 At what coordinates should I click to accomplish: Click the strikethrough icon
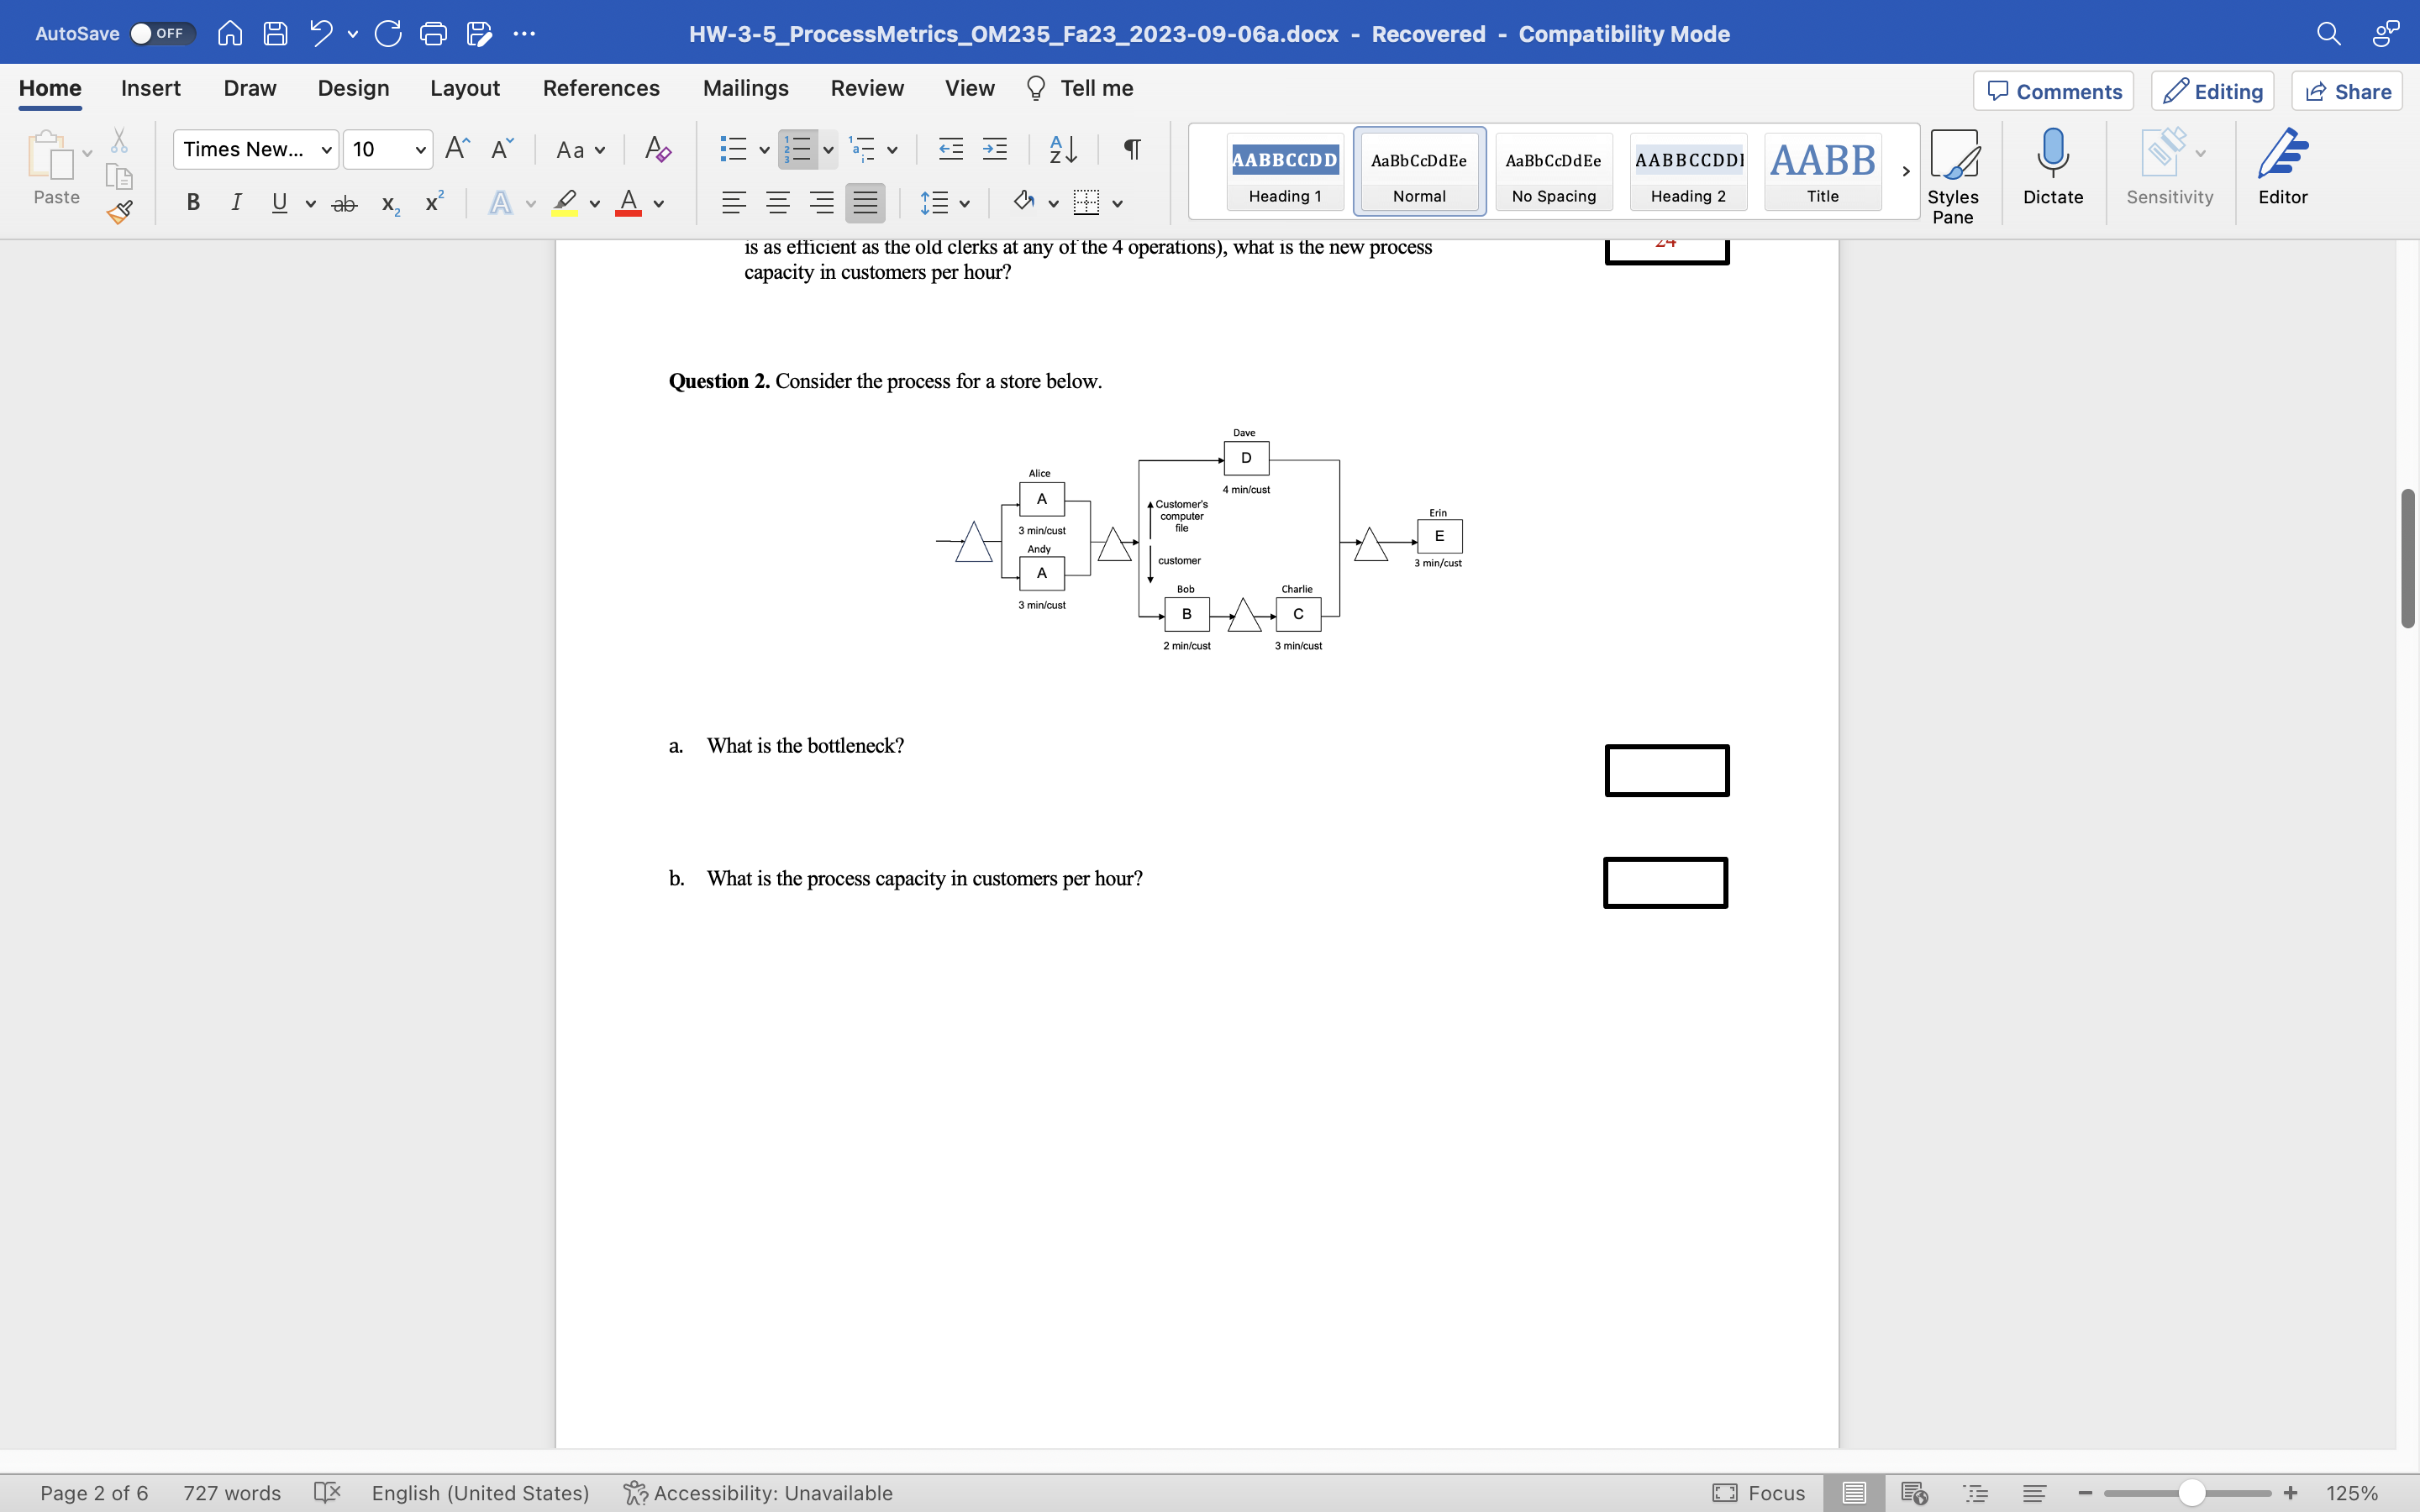[x=344, y=202]
